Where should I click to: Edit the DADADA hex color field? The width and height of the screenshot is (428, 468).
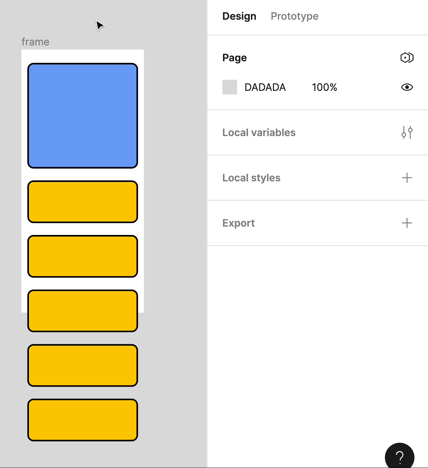coord(265,87)
